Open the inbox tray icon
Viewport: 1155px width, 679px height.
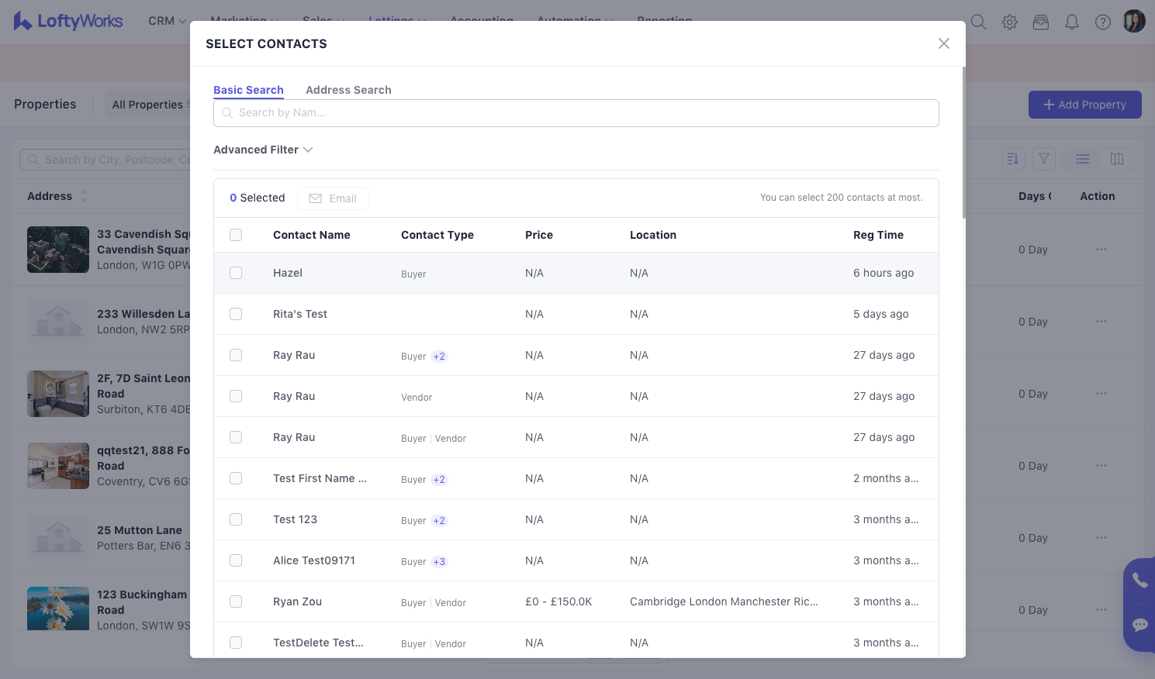tap(1040, 22)
